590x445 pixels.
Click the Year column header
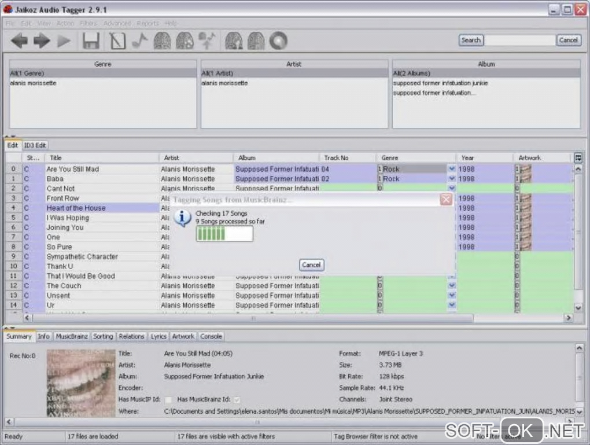[x=484, y=158]
